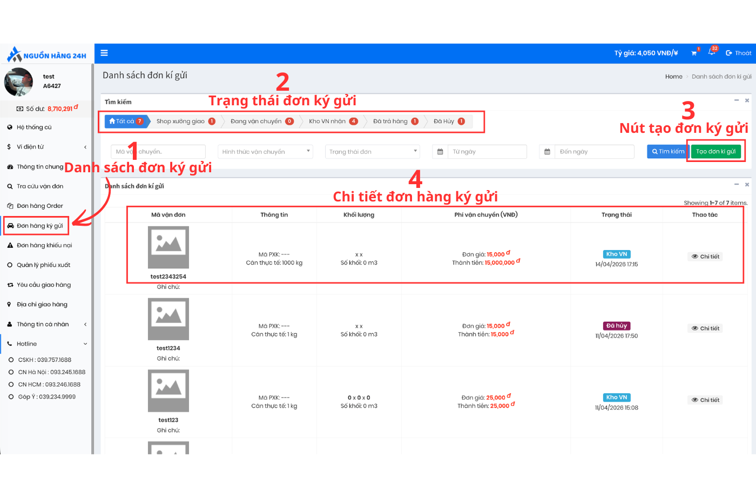Click the test1234 order thumbnail image
Viewport: 756px width, 486px height.
pyautogui.click(x=168, y=319)
